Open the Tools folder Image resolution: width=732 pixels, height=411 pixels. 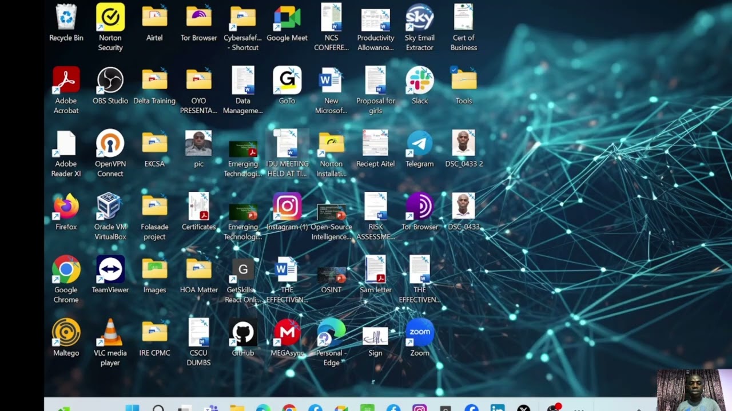click(x=464, y=80)
